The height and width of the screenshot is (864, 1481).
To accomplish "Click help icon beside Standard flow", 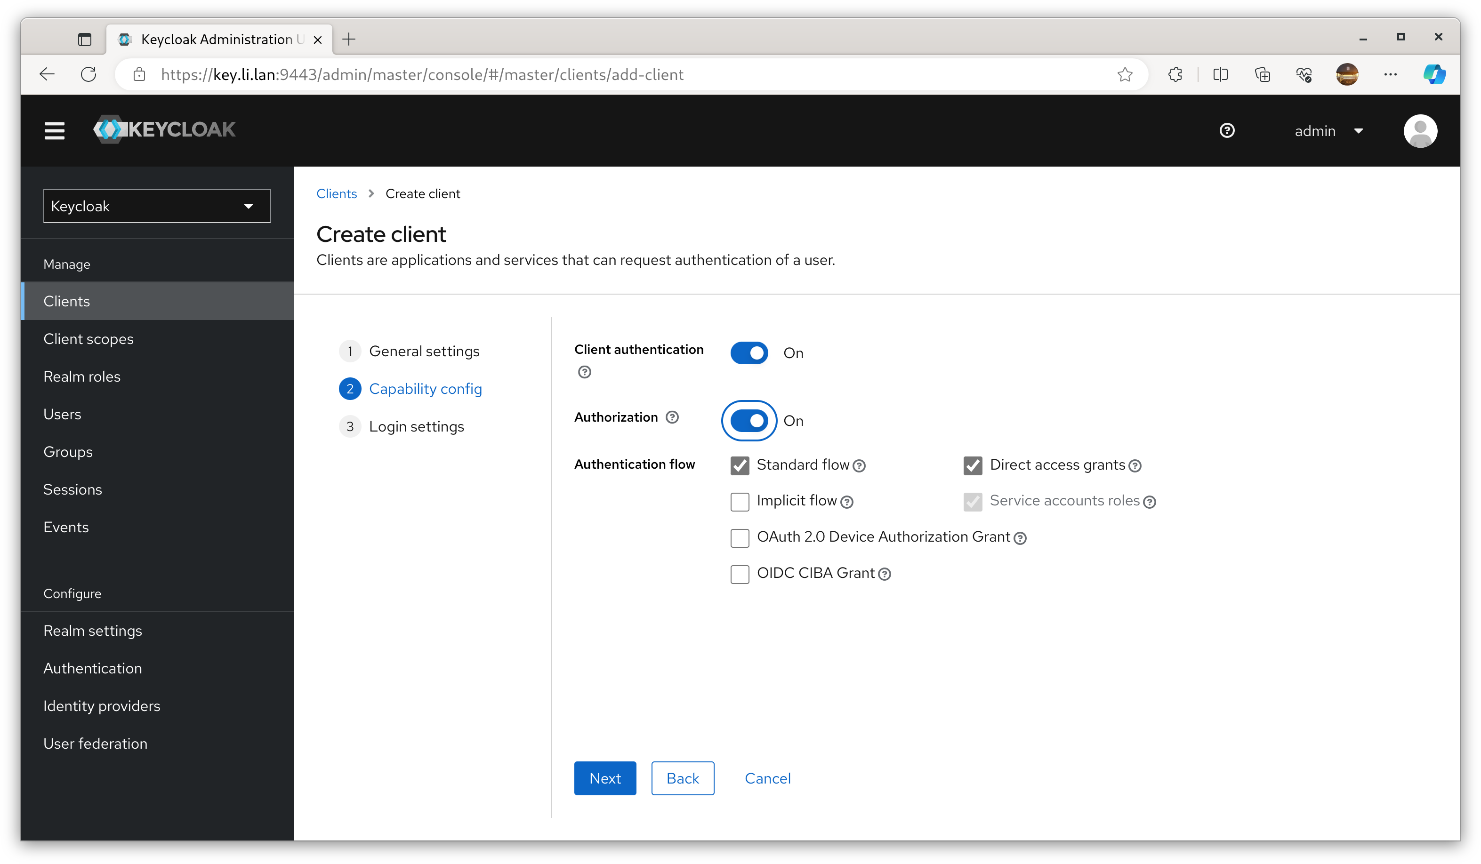I will [x=859, y=466].
